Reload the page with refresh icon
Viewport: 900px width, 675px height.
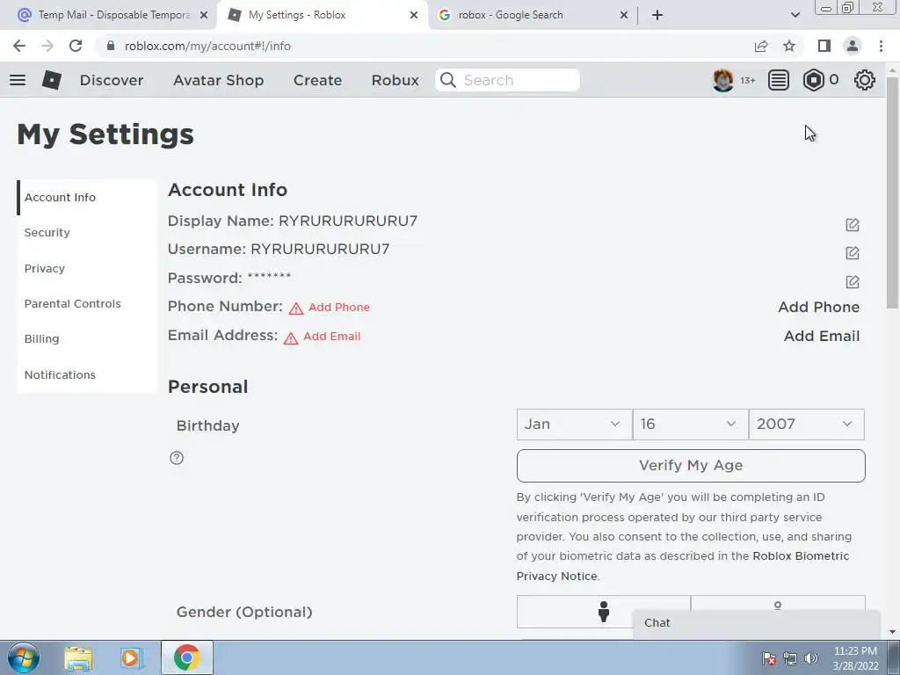(x=76, y=46)
